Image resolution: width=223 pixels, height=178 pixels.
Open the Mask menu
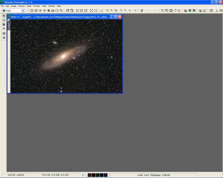29,6
